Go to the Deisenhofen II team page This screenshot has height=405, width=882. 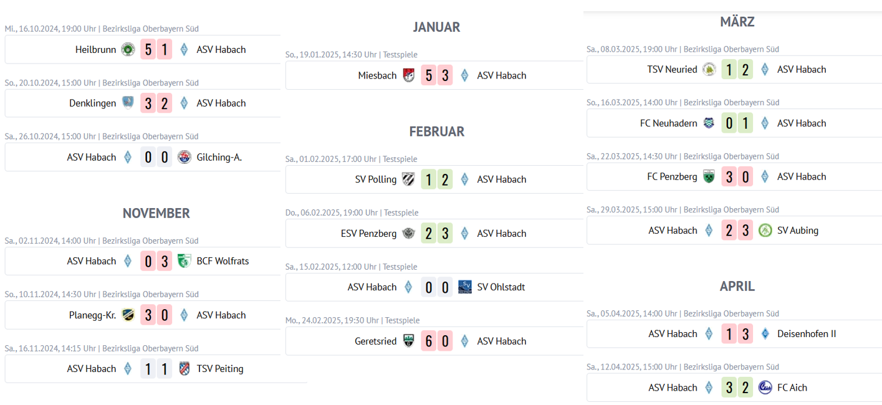tap(807, 334)
